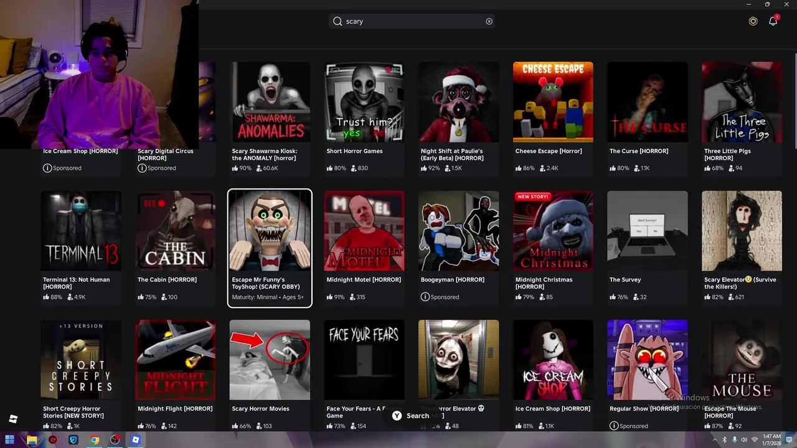This screenshot has height=448, width=797.
Task: Open the Short Creepy Stories thumbnail
Action: [81, 360]
